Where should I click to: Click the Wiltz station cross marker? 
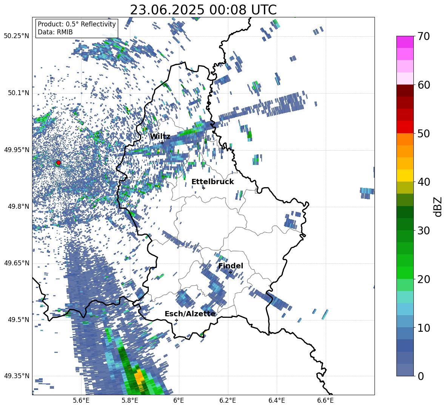tap(162, 142)
